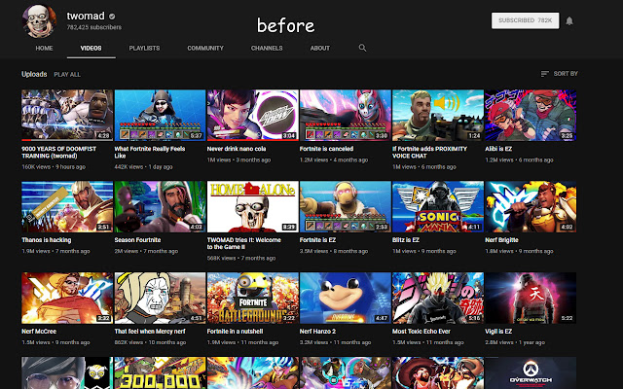Open the Most Toxic Echo Ever thumbnail
Screen dimensions: 623x389
click(x=438, y=299)
